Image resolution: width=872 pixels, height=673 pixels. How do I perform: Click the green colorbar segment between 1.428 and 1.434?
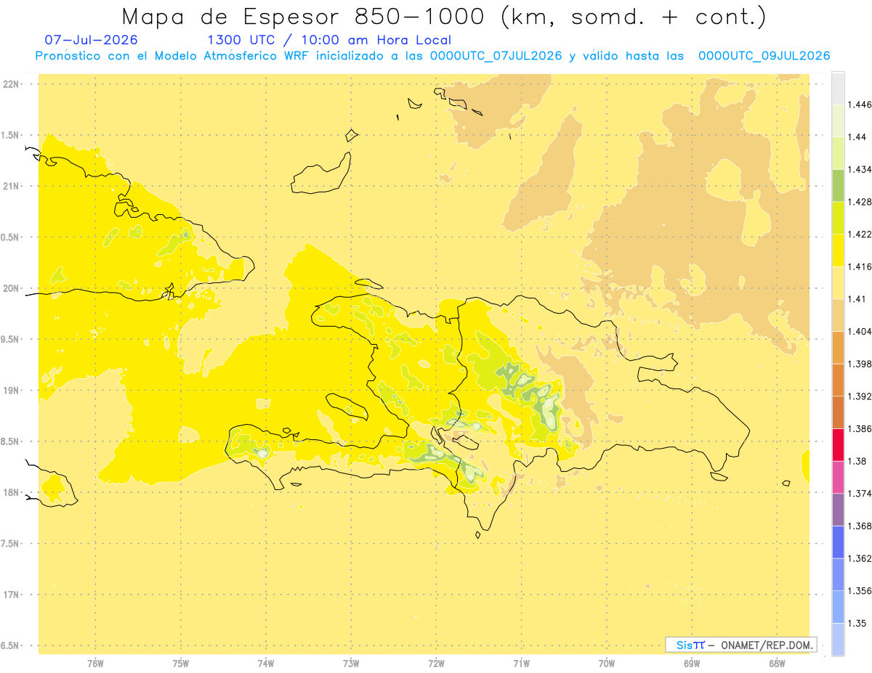click(x=838, y=185)
